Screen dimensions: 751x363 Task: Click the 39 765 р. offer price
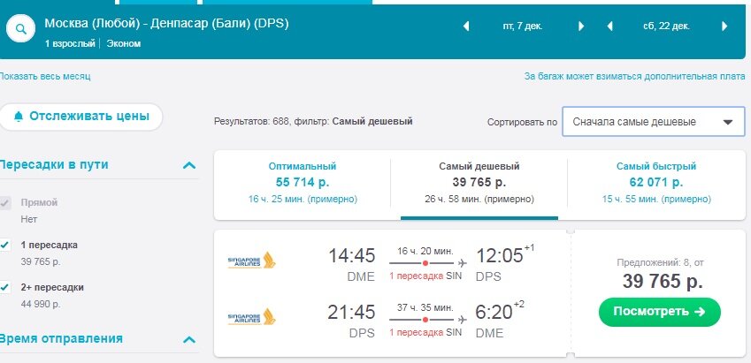tap(663, 282)
